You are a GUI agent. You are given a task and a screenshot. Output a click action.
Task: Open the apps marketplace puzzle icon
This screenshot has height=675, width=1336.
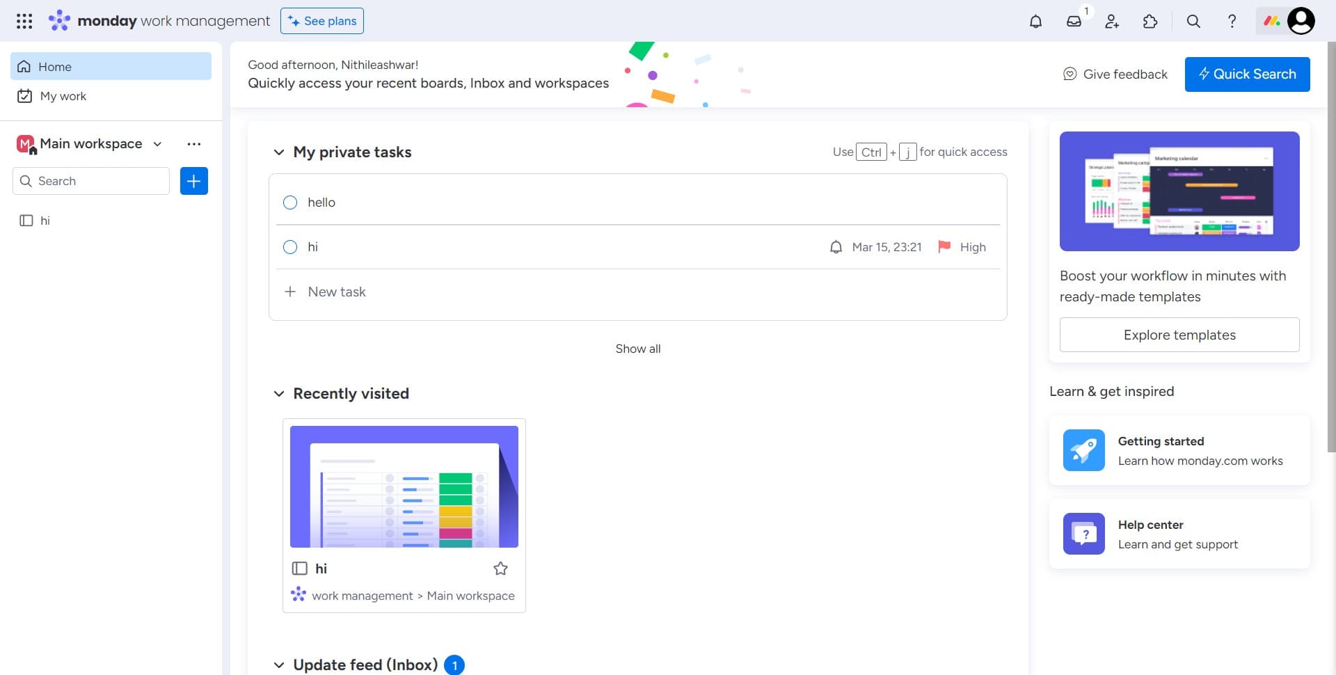[1150, 21]
